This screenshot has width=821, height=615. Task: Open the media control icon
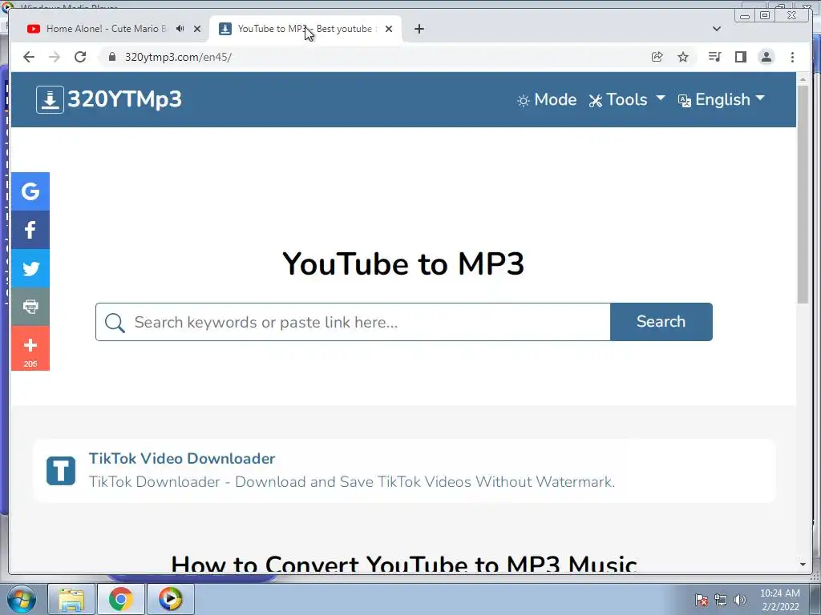pos(714,57)
